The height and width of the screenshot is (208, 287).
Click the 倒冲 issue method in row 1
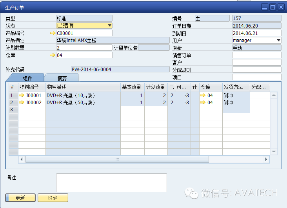tap(236, 95)
